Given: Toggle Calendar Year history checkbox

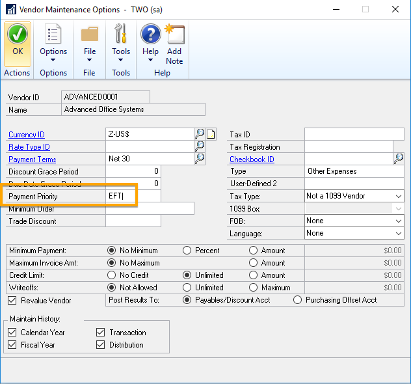Looking at the screenshot, I should 12,333.
